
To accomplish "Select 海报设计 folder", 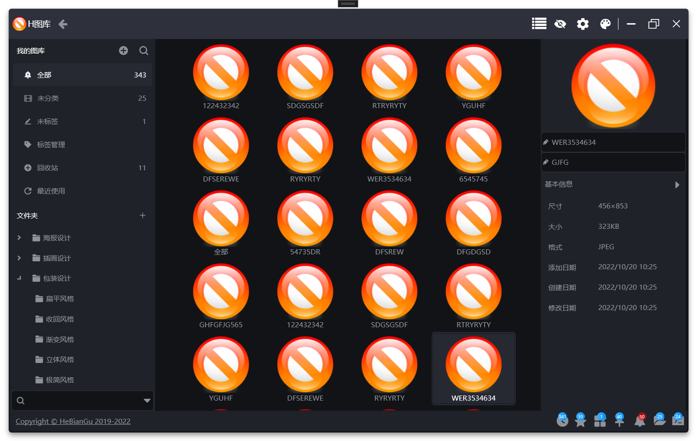I will click(52, 238).
